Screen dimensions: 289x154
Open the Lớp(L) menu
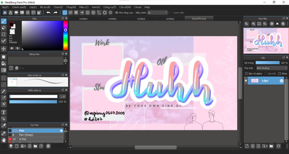click(33, 7)
